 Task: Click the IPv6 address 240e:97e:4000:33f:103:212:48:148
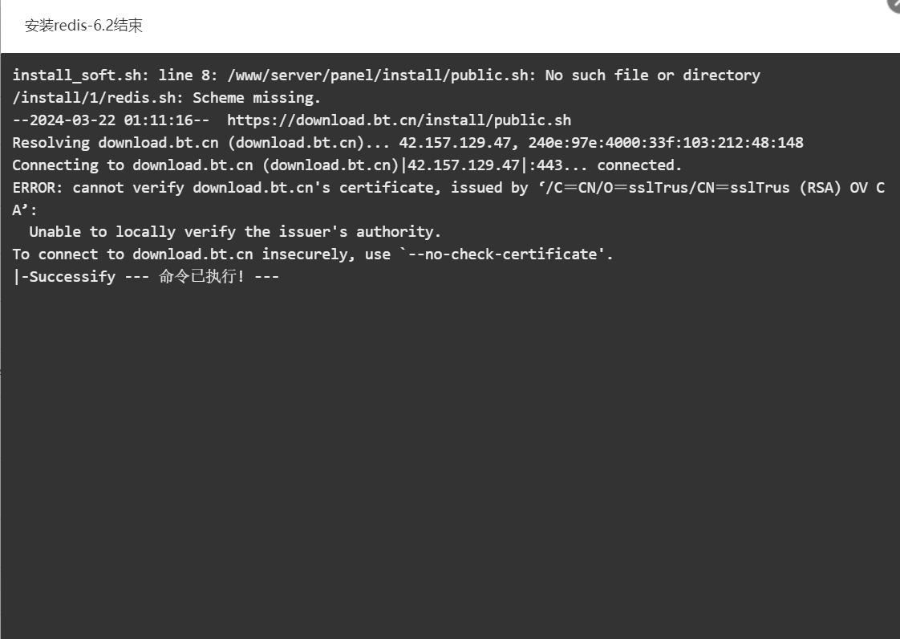[666, 143]
